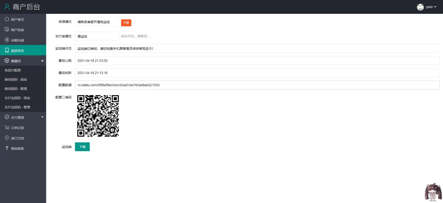
Task: Click the 商户后台 title text
Action: coord(26,7)
